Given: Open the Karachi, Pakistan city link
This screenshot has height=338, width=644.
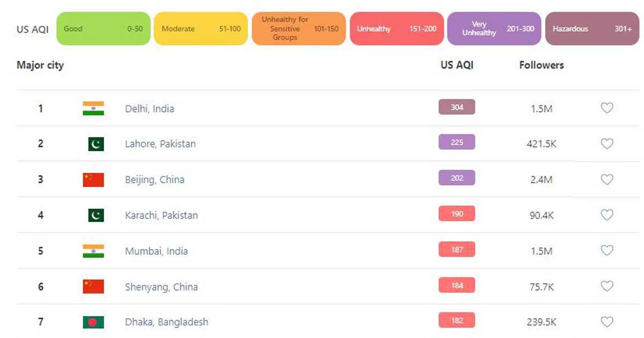Looking at the screenshot, I should coord(162,215).
